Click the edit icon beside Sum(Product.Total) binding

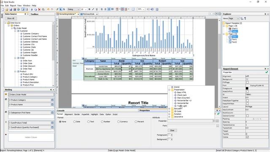52,123
